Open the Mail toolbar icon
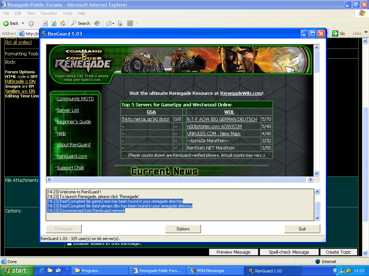369x276 pixels. [108, 23]
